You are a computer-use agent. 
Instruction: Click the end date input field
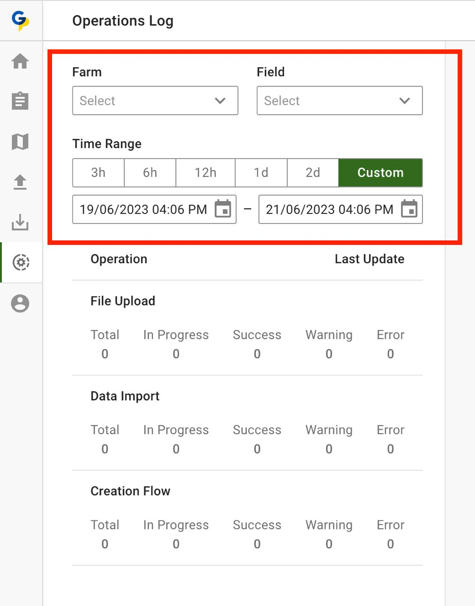pos(329,209)
